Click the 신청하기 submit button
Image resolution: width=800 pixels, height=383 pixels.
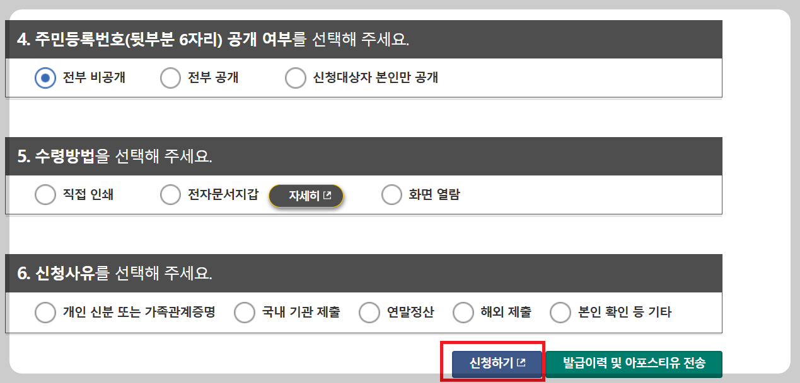pyautogui.click(x=496, y=364)
